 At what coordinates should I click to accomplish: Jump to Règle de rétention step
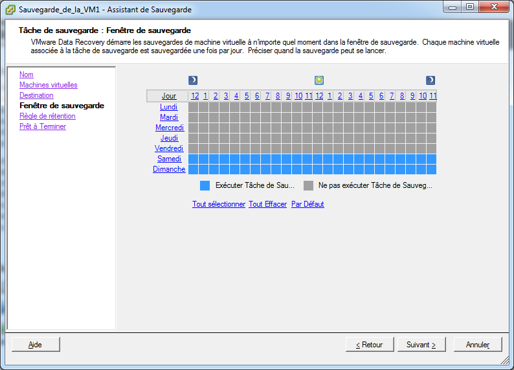coord(47,116)
